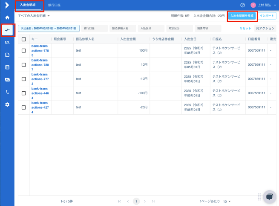Open the home icon in sidebar
Image resolution: width=279 pixels, height=206 pixels.
pyautogui.click(x=7, y=17)
